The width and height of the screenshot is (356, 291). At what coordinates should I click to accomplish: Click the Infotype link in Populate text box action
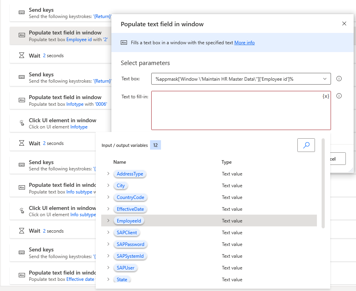point(75,104)
